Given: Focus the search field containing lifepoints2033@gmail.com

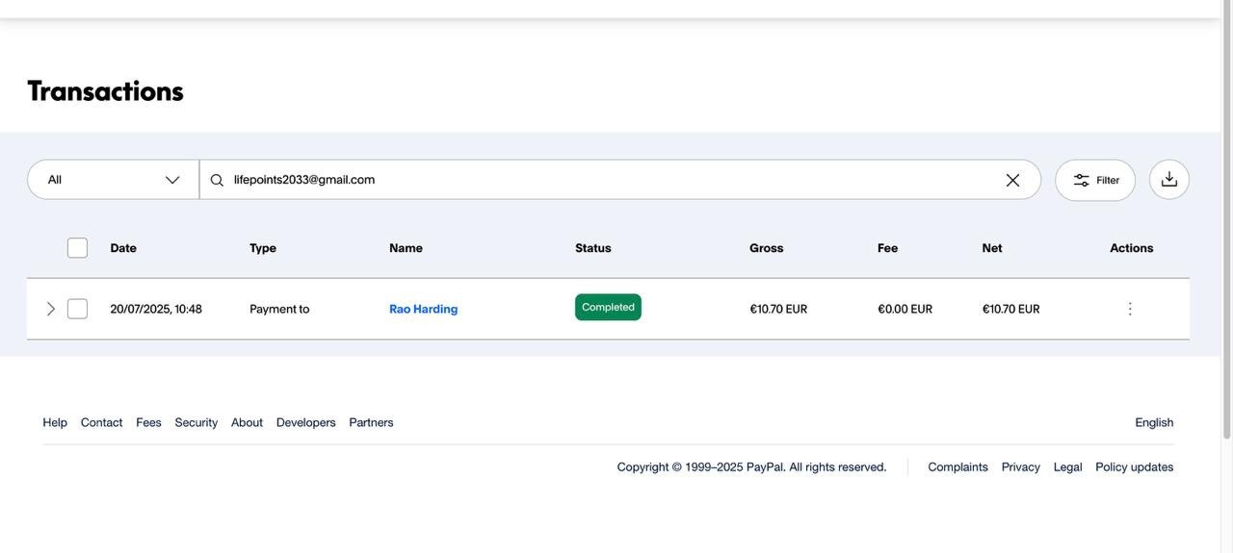Looking at the screenshot, I should [x=607, y=180].
